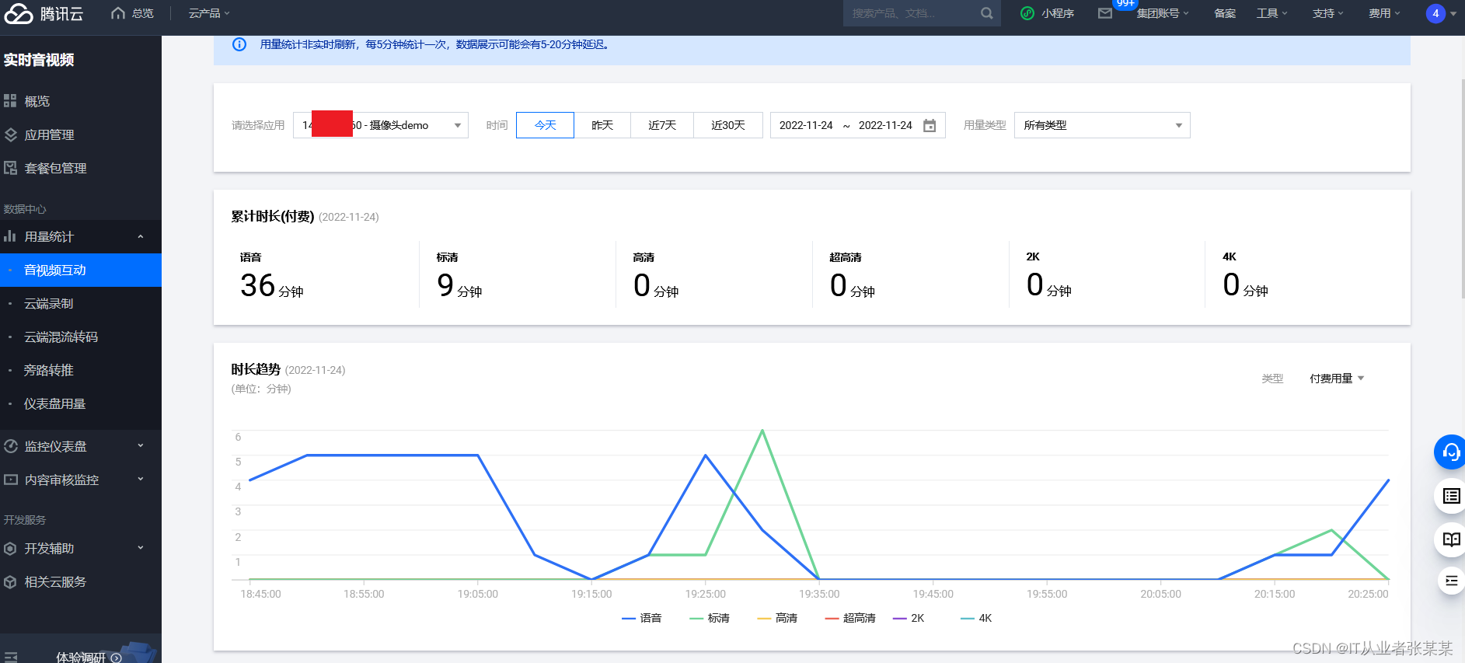Click the search magnifier icon
This screenshot has height=663, width=1465.
986,13
